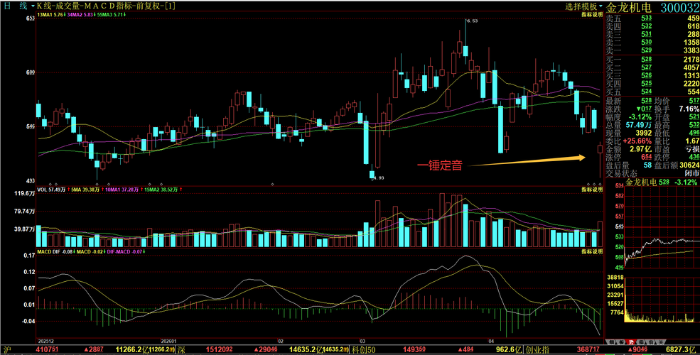Expand the 选择模板 template dropdown

point(584,6)
